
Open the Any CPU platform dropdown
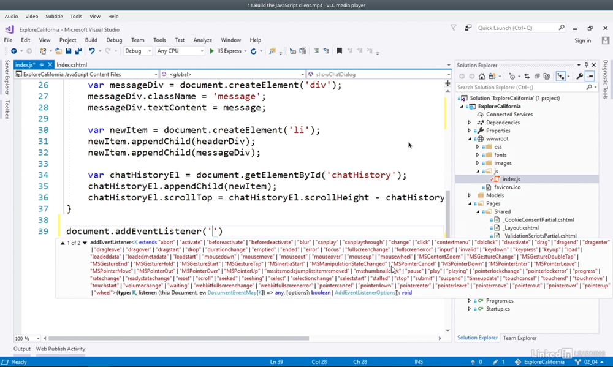coord(180,51)
